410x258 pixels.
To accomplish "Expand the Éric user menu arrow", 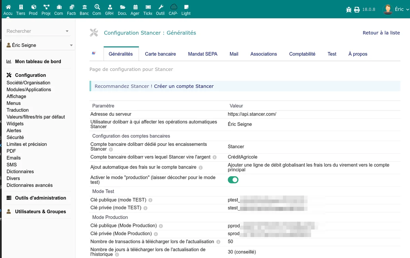I will tap(407, 10).
